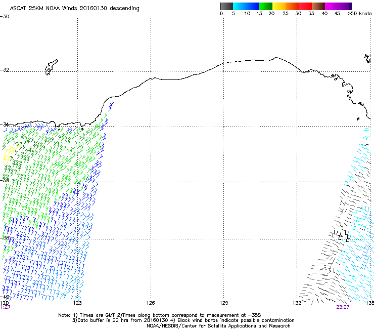Screen dimensions: 374x329
Task: Click the small island outline near -32 latitude
Action: [x=51, y=67]
